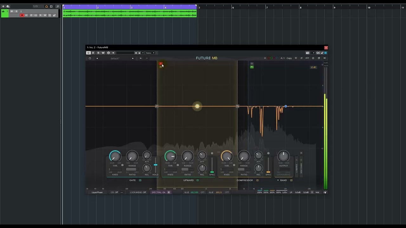Toggle headphone listen icon in FutureMB
The width and height of the screenshot is (406, 228).
click(265, 58)
